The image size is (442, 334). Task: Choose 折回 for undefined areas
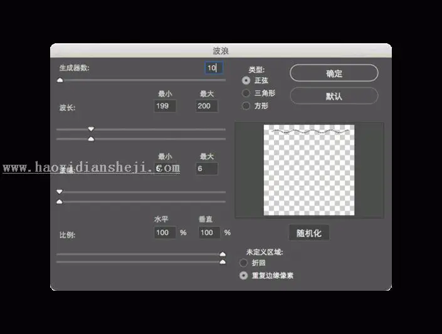[243, 263]
